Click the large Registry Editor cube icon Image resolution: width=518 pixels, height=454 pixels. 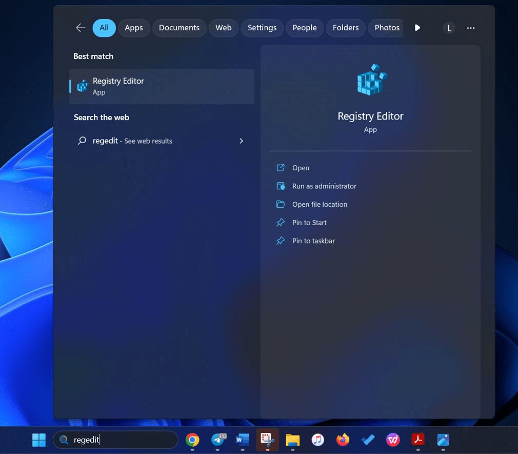[x=372, y=80]
